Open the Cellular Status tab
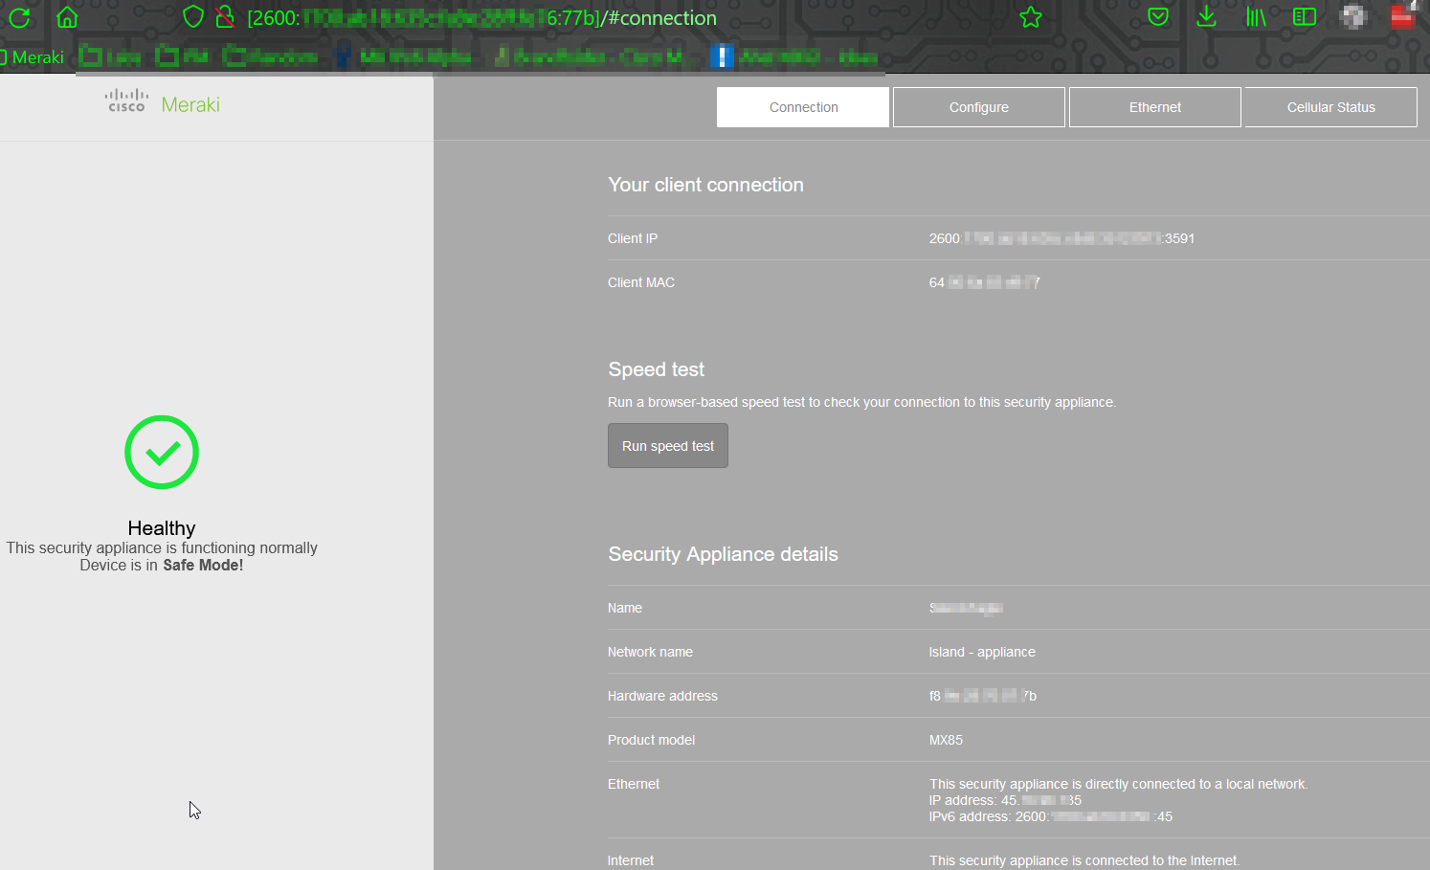1430x870 pixels. click(1331, 107)
